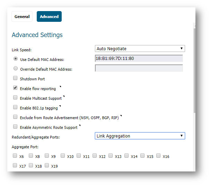
Task: Check the Shutdown Port checkbox
Action: point(15,78)
